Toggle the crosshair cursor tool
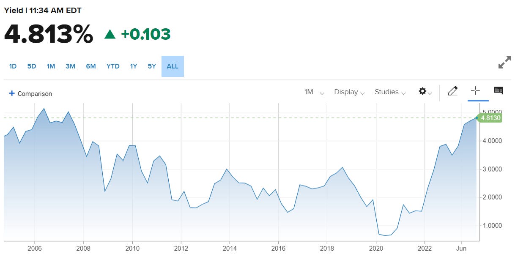The image size is (515, 265). click(475, 90)
